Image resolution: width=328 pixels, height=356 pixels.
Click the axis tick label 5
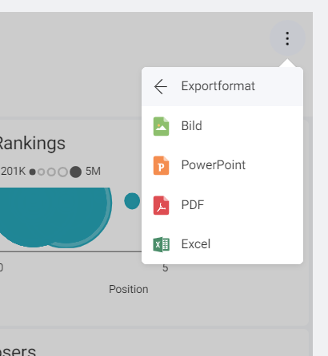pos(166,268)
